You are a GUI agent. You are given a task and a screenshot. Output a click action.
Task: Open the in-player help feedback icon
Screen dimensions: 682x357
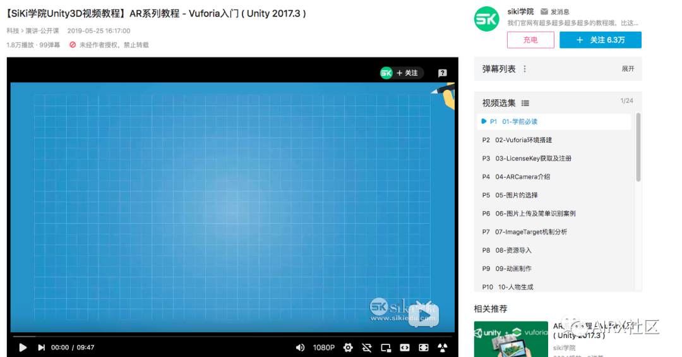442,73
